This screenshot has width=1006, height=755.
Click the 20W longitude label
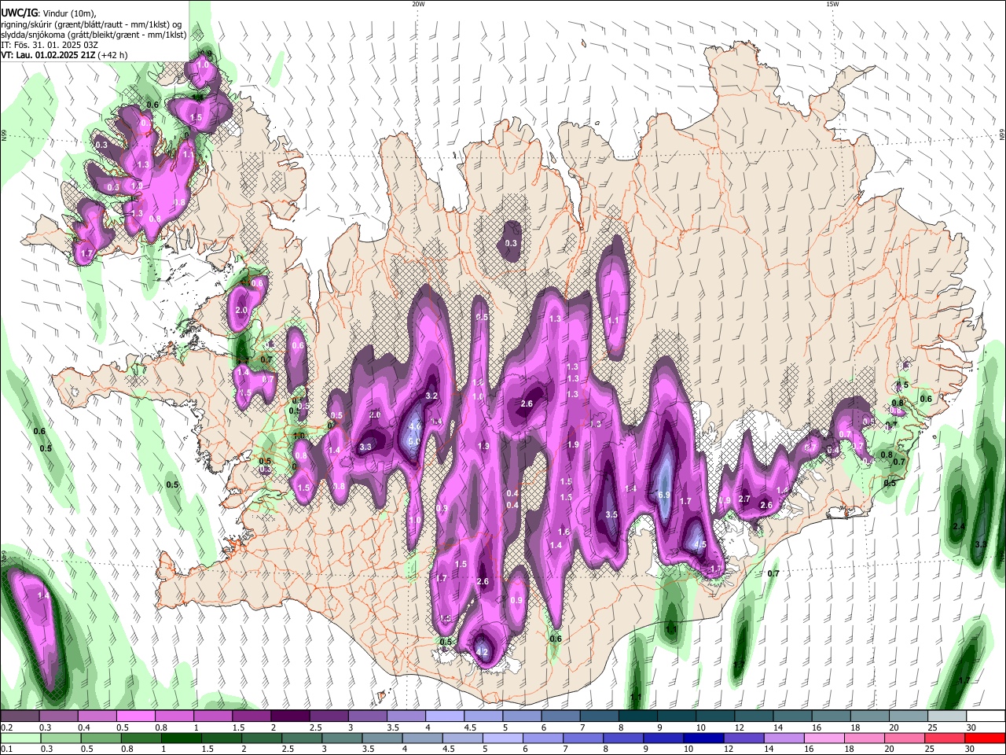pyautogui.click(x=418, y=4)
